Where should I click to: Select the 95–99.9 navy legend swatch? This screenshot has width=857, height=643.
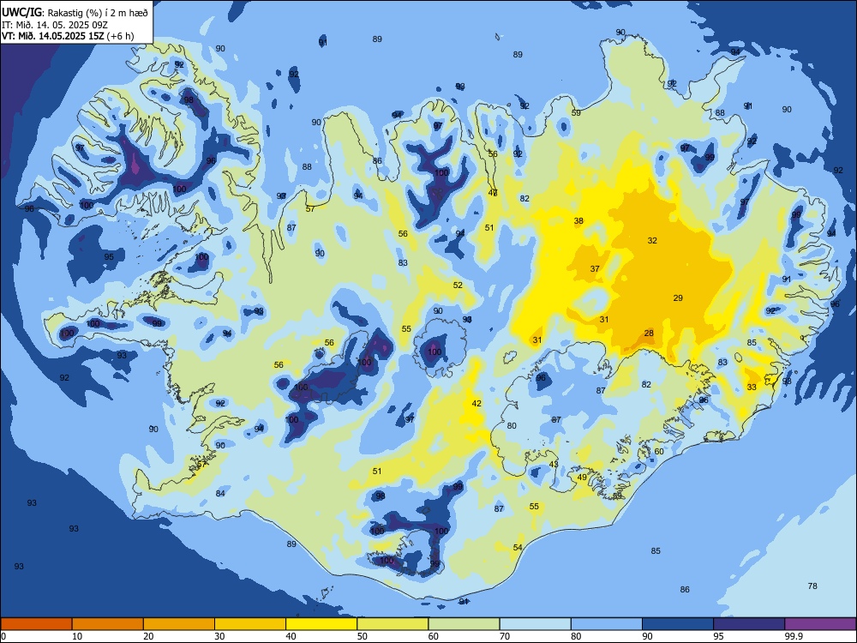(749, 624)
